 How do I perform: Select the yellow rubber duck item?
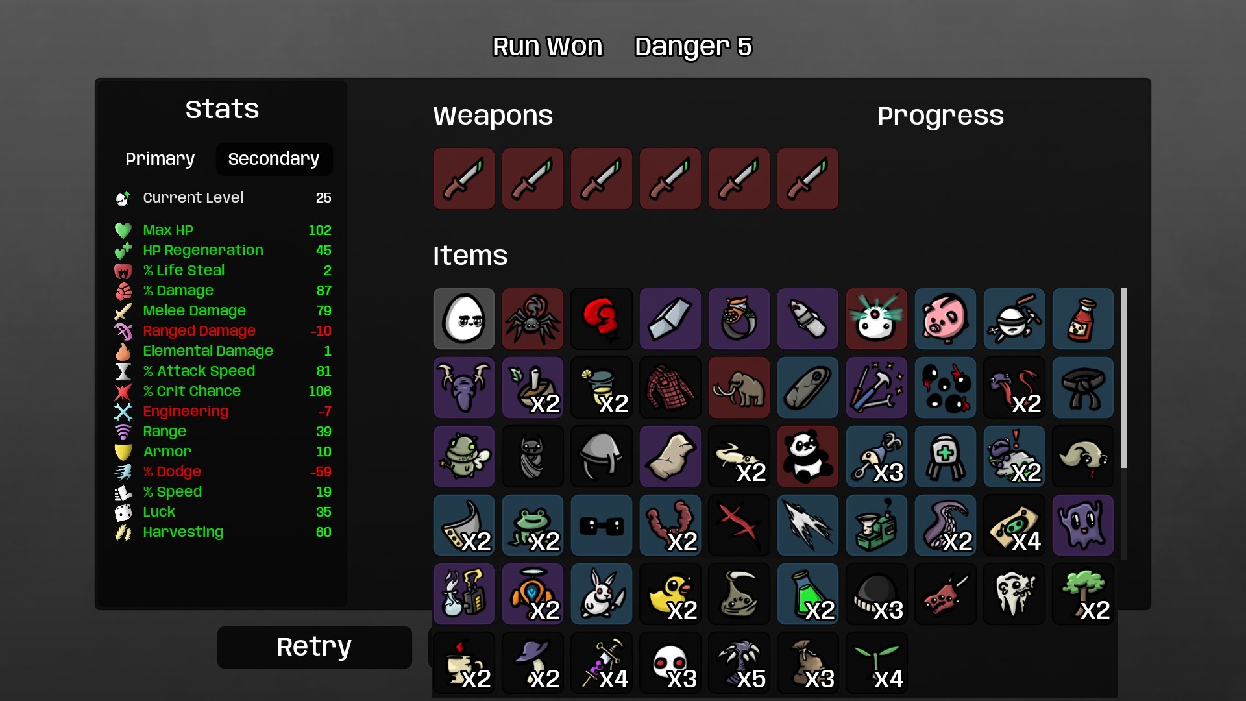point(670,594)
